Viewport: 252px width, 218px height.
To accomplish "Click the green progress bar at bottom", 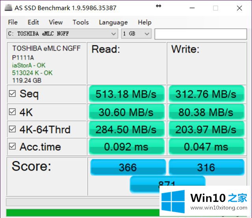I will pos(83,212).
